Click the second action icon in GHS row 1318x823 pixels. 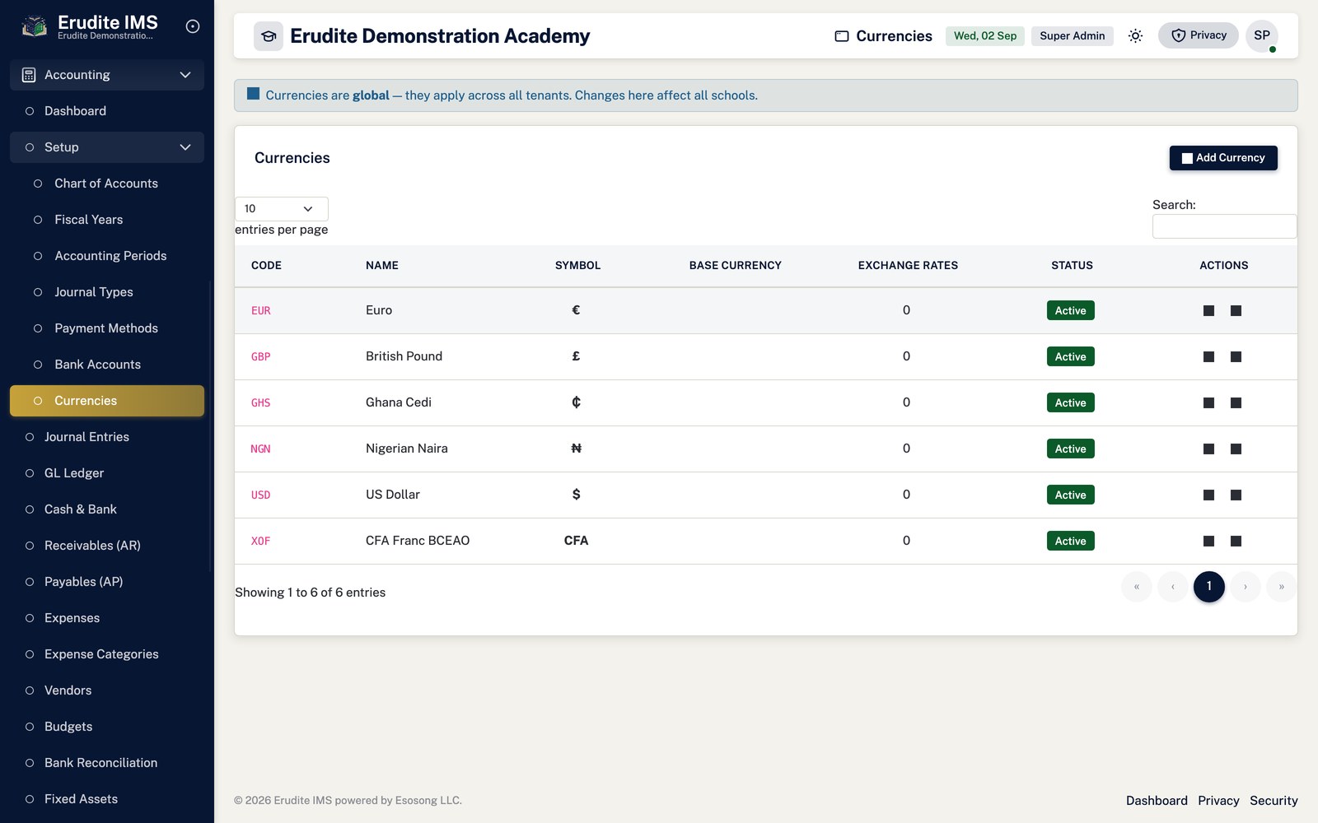1236,402
